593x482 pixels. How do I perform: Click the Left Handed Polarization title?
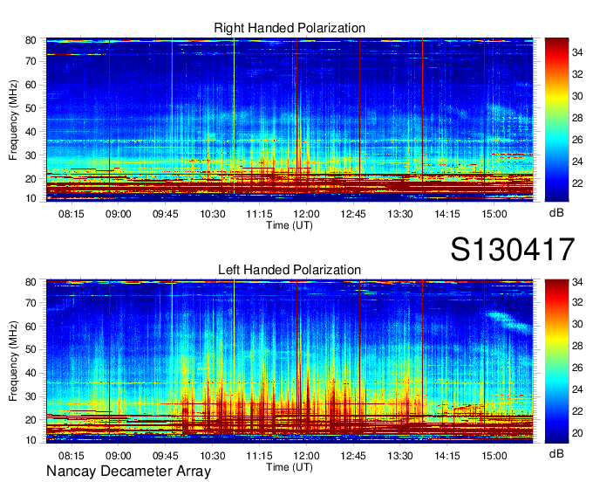(290, 270)
